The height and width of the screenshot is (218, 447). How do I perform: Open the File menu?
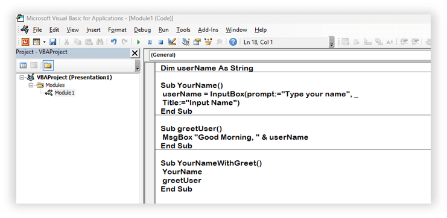(x=37, y=30)
